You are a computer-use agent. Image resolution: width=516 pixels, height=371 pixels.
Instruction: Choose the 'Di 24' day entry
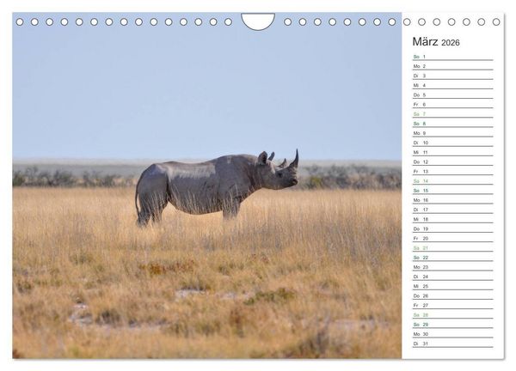tap(453, 277)
